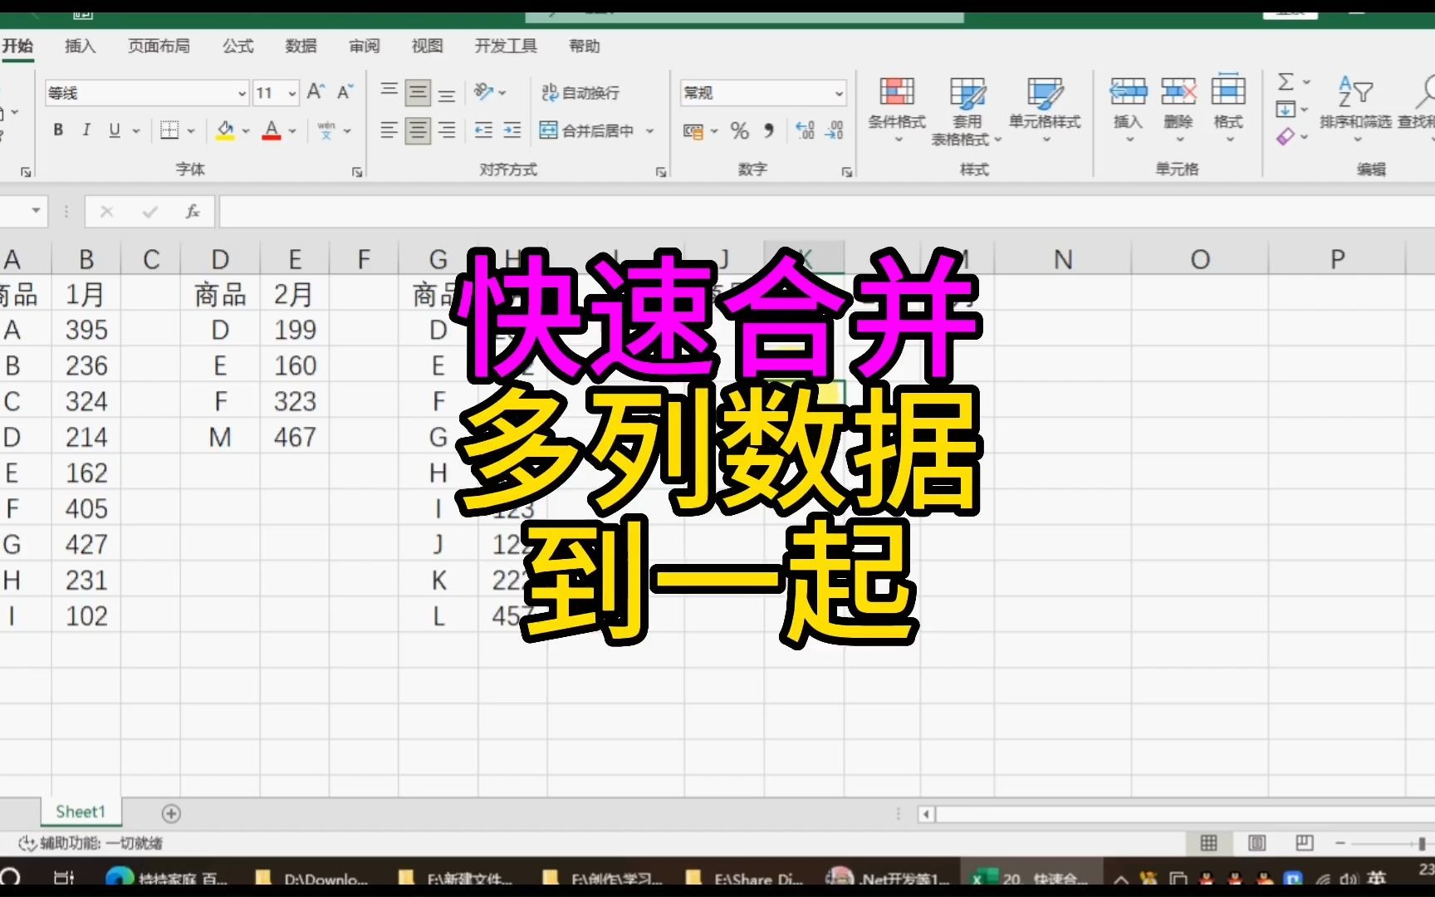Click 合并后居中 merge and center button
1435x897 pixels.
click(588, 130)
